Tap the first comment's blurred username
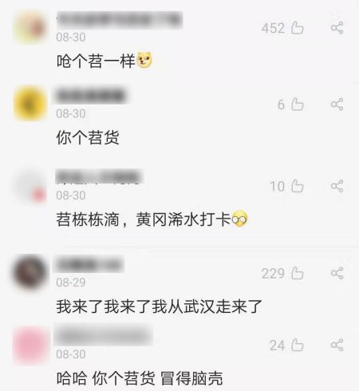This screenshot has height=391, width=359. click(x=120, y=19)
